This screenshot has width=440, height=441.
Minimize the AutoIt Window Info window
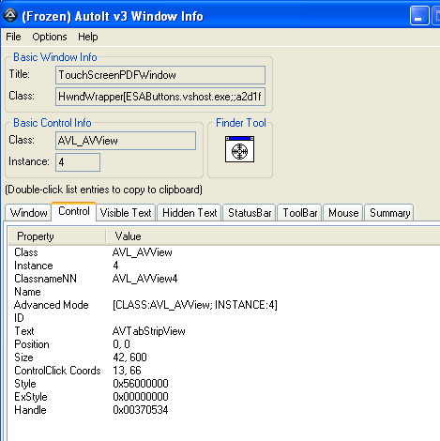(x=419, y=16)
